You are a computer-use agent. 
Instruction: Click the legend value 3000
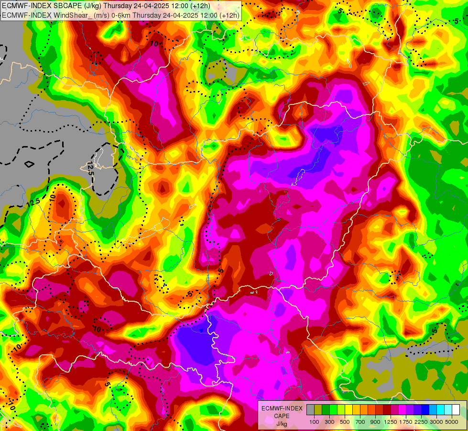coord(436,422)
